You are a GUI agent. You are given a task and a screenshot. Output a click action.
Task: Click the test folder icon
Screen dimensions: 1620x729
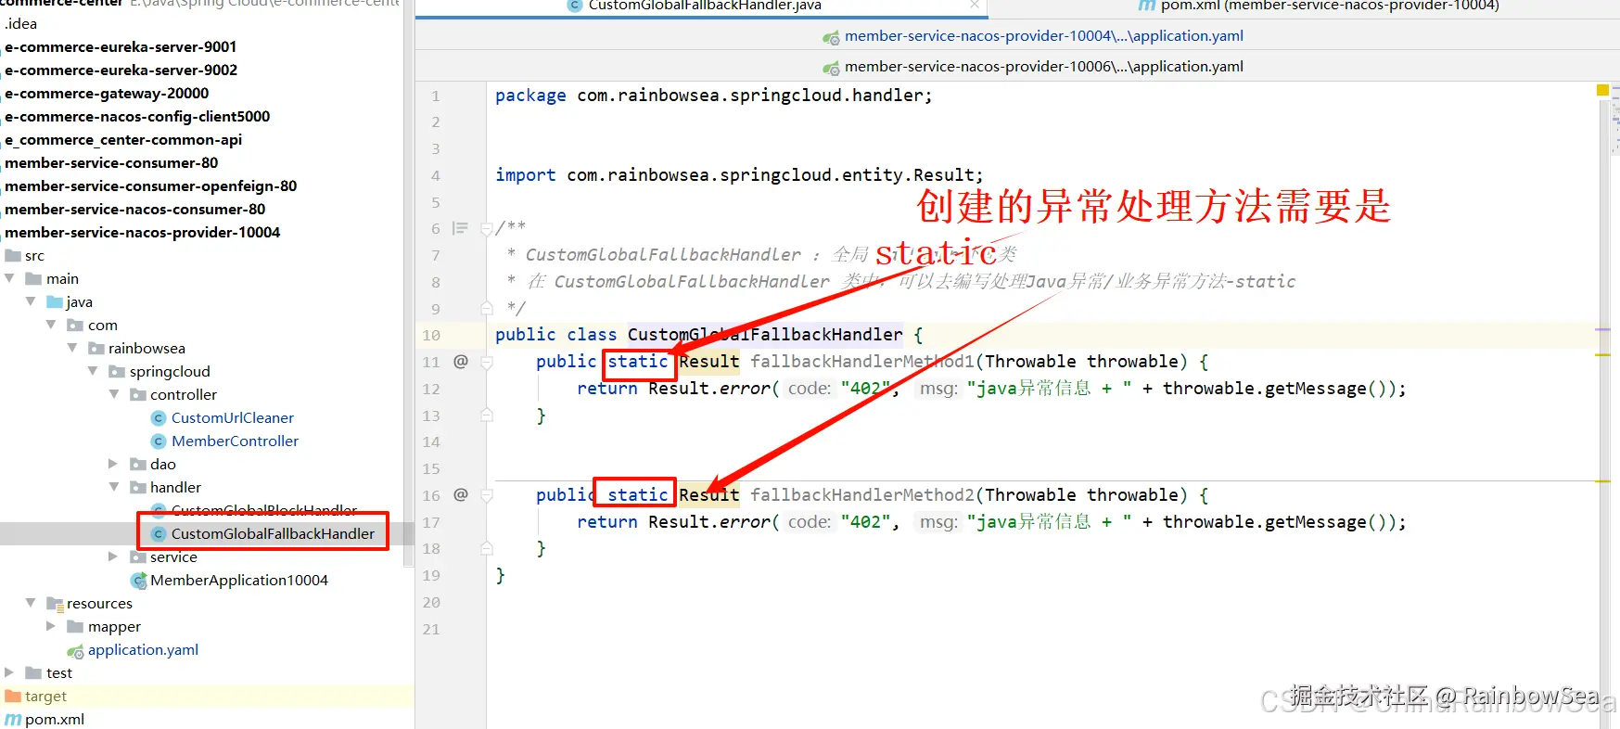33,672
